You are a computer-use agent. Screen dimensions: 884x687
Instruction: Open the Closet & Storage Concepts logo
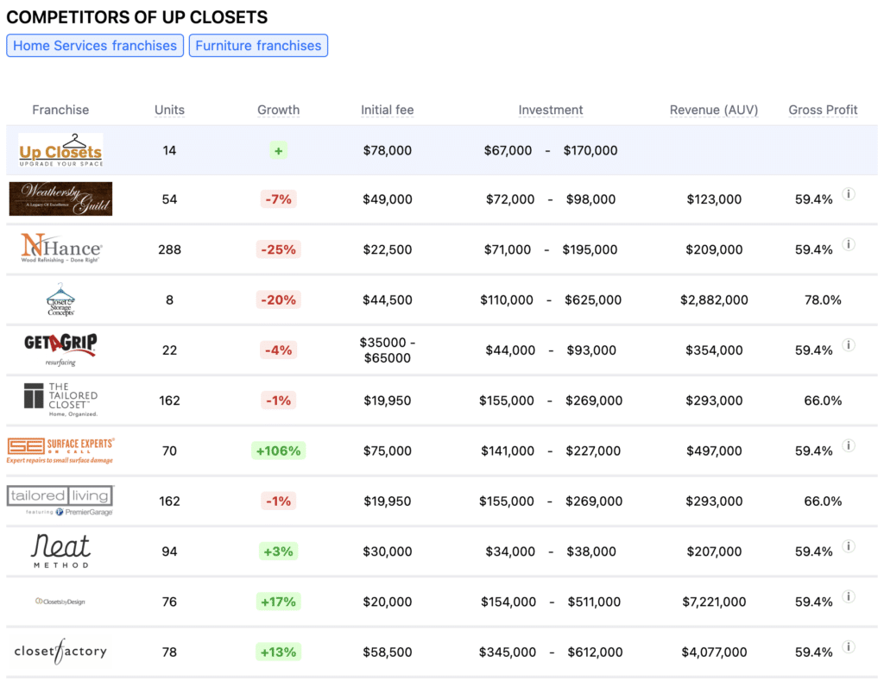coord(60,299)
